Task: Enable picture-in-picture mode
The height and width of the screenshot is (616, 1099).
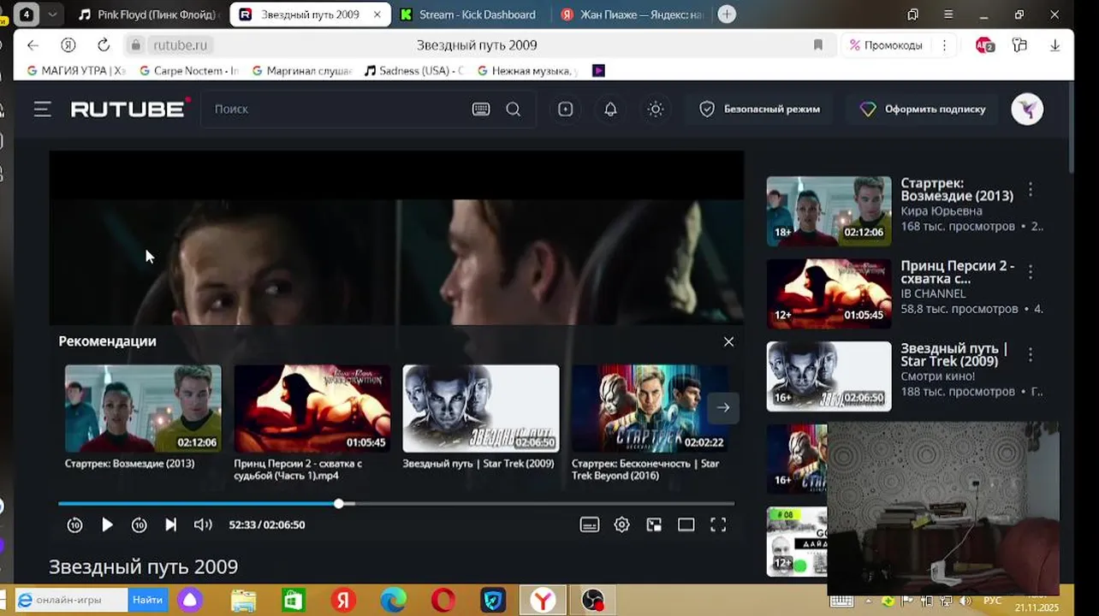Action: (x=654, y=525)
